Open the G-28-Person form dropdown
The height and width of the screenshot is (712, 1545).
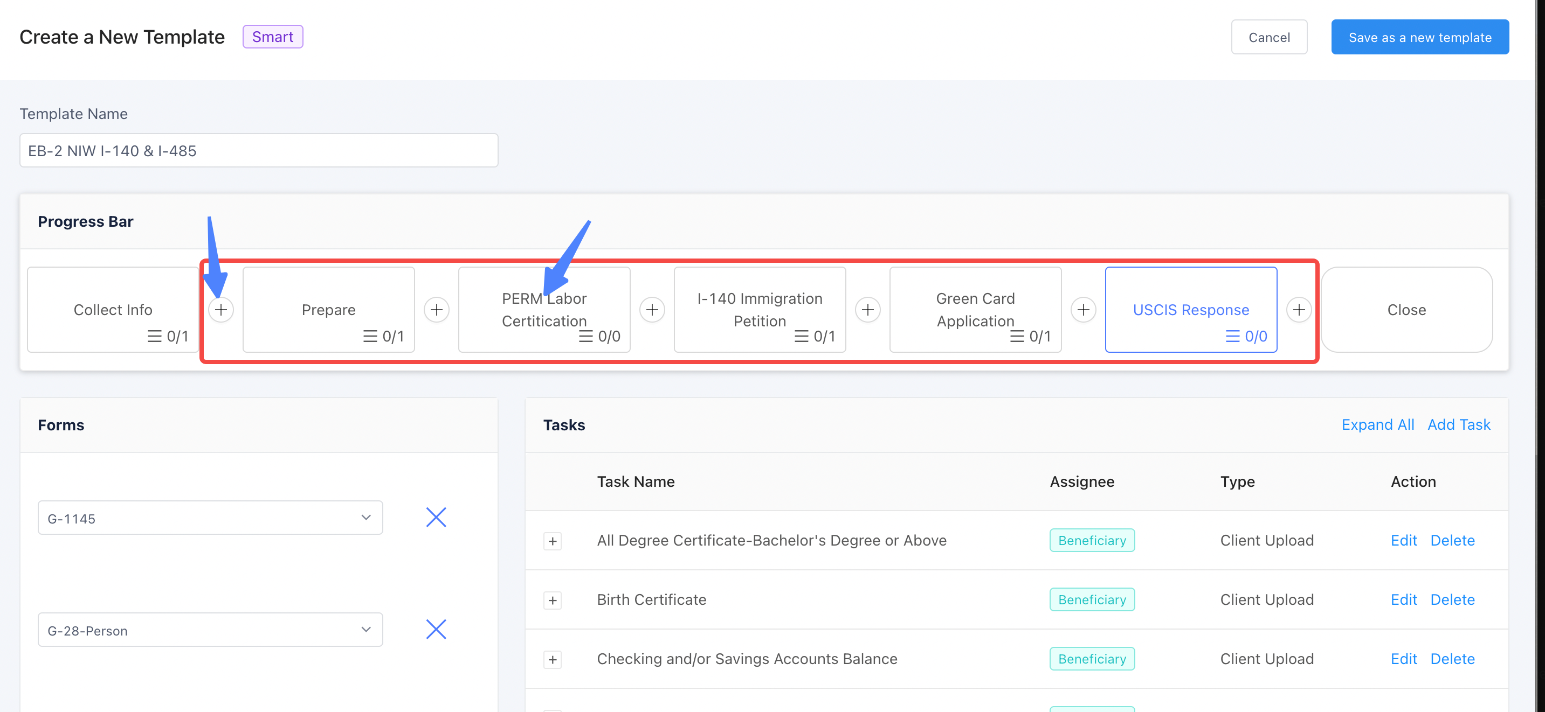210,630
